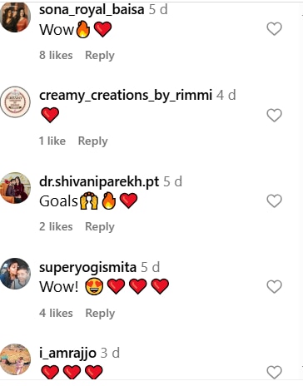Open i_amrajjo profile avatar
This screenshot has width=303, height=386.
(x=15, y=359)
